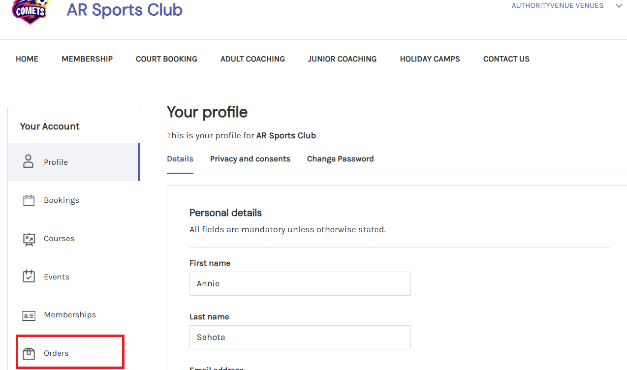Click the Memberships card icon
This screenshot has height=370, width=627.
(29, 315)
